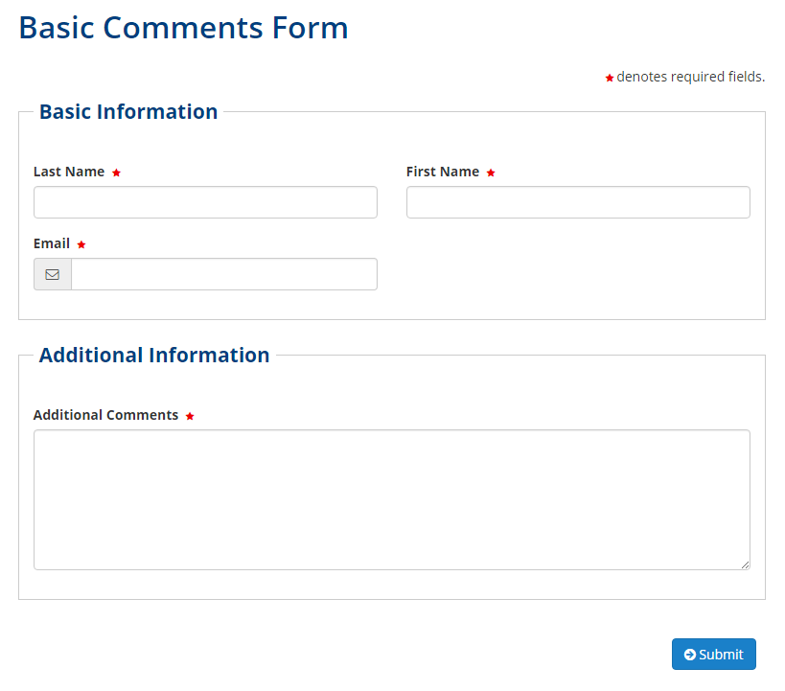Click the Additional Information section heading
Screen dimensions: 785x691
154,355
